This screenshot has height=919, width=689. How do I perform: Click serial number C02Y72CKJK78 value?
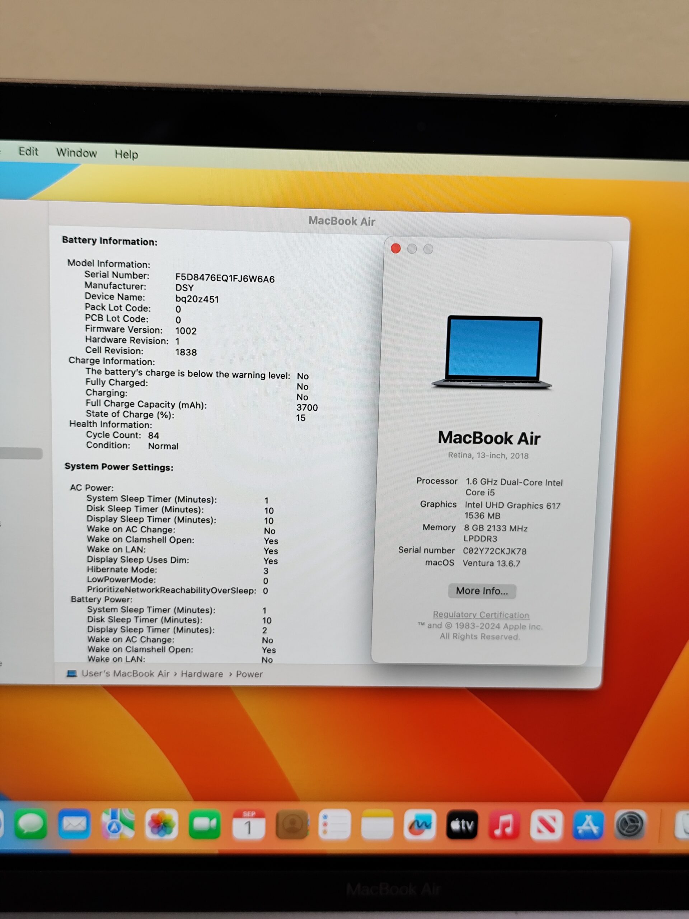click(x=495, y=551)
